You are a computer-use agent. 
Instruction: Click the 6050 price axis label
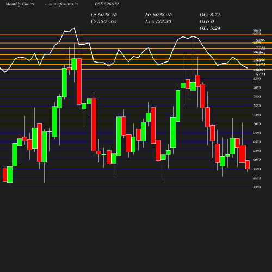[257, 160]
